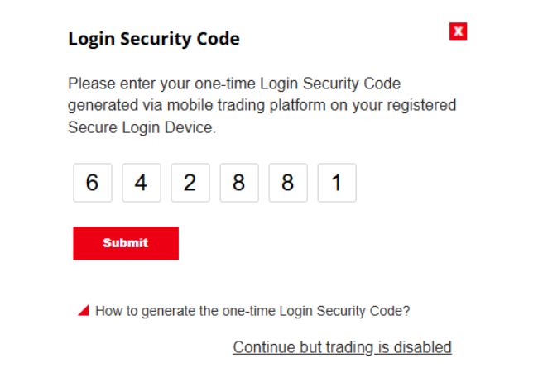Click the word disabled in the bottom link

click(423, 347)
